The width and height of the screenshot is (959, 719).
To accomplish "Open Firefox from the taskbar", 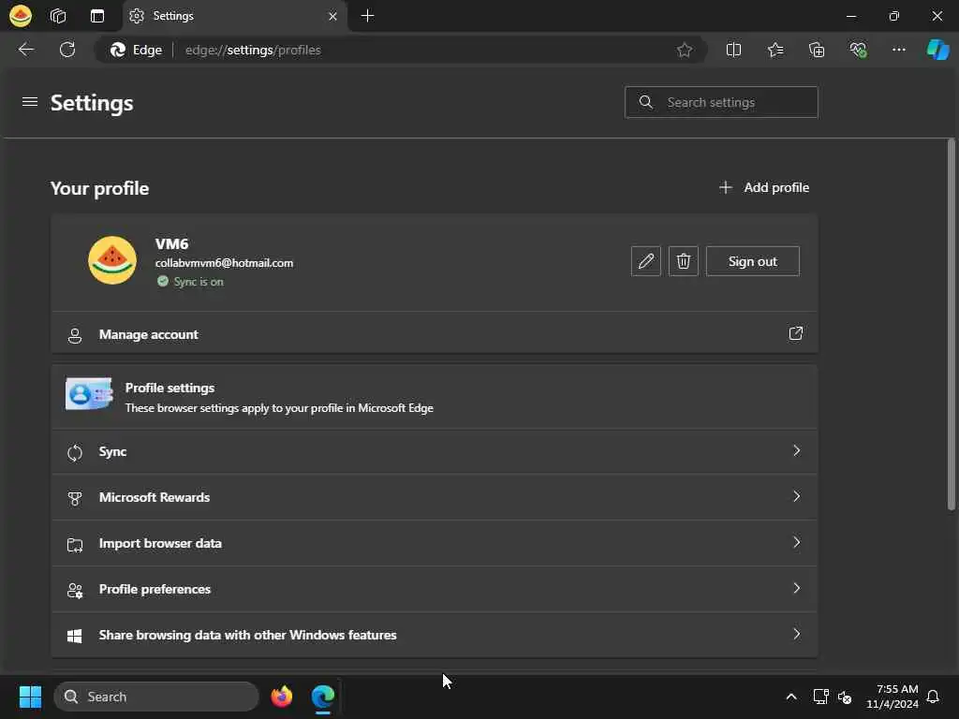I will coord(281,697).
